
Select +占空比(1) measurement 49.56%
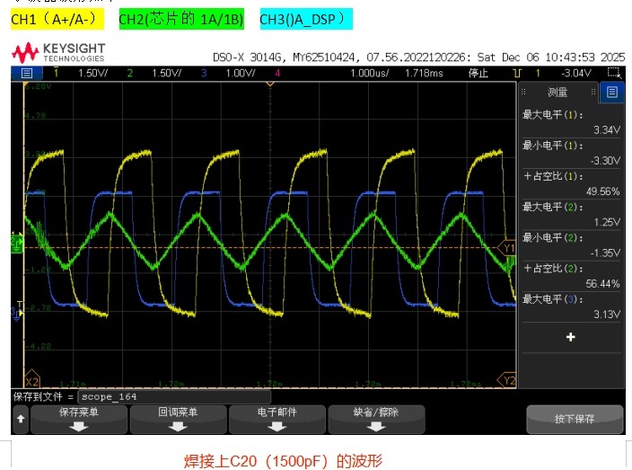coord(571,183)
